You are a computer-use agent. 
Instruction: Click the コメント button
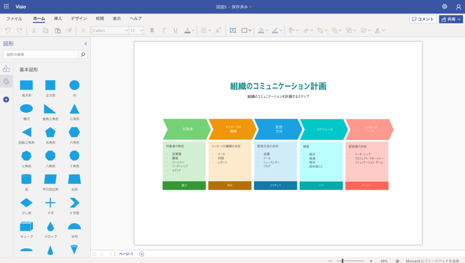click(423, 19)
